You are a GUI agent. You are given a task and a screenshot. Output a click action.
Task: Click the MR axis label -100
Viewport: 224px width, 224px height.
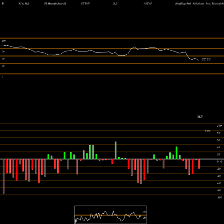220,198
